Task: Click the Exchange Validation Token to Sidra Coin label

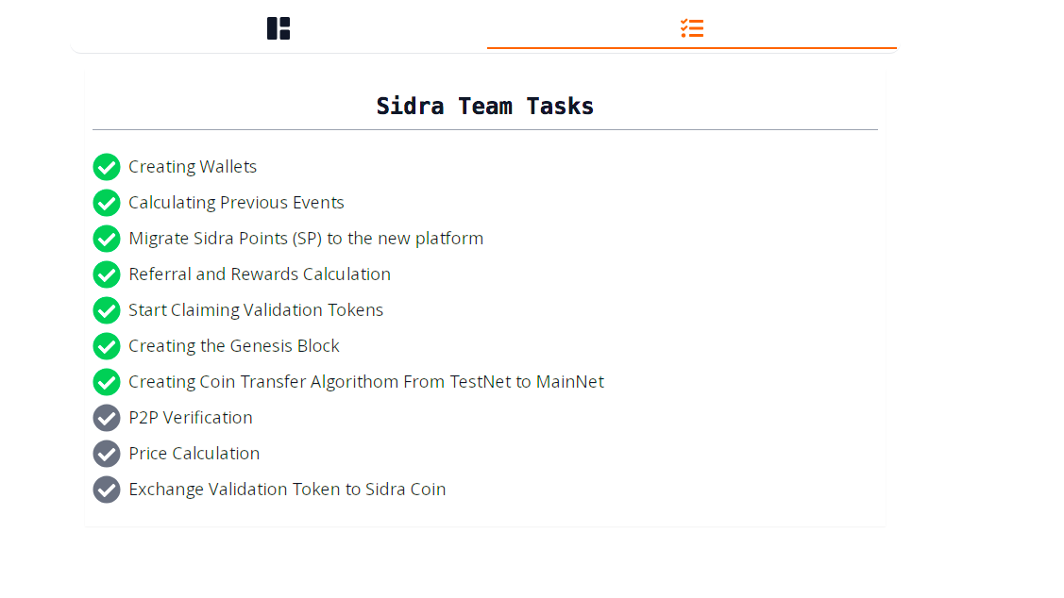Action: (287, 490)
